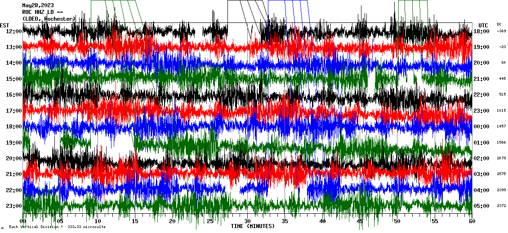Click the DC offset value 1015
The image size is (508, 233).
pyautogui.click(x=502, y=110)
